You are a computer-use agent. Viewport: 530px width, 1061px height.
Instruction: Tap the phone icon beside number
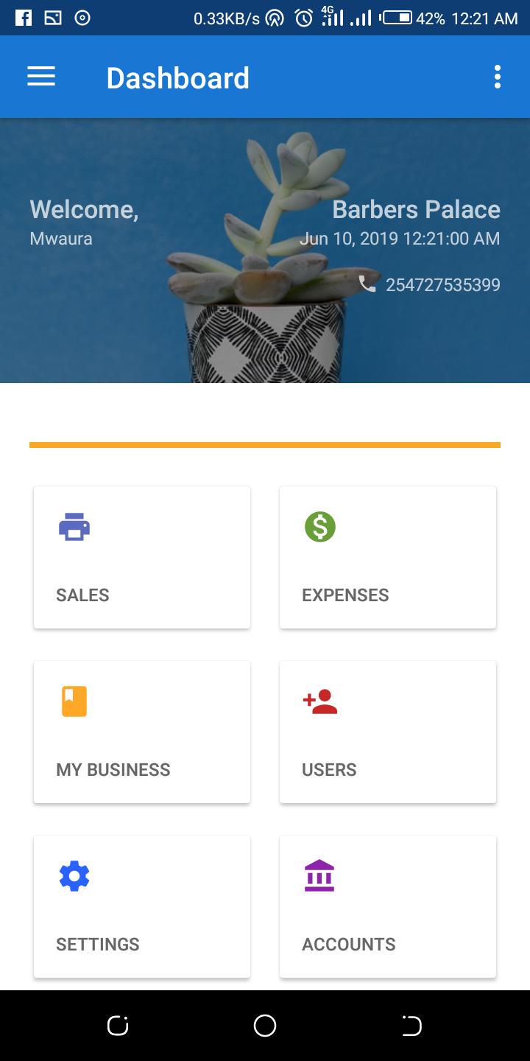click(x=367, y=284)
